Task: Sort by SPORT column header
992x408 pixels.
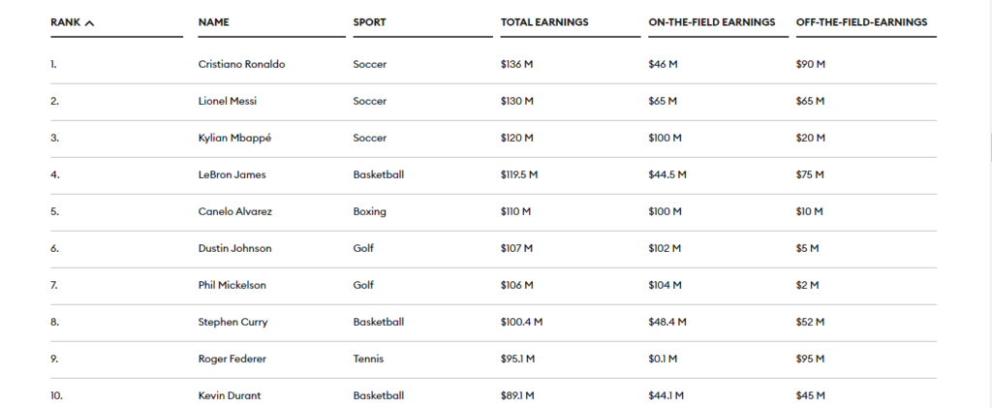Action: point(369,22)
